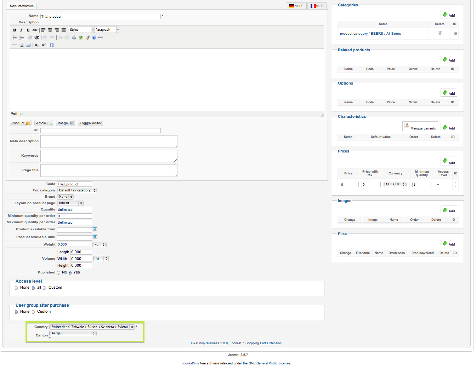Screen dimensions: 476x369
Task: Click the Image button below the editor
Action: (66, 123)
